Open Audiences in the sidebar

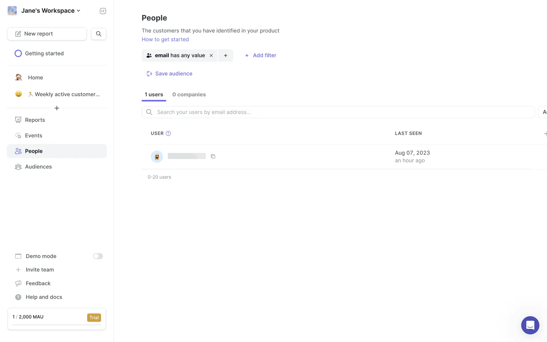[x=38, y=167]
